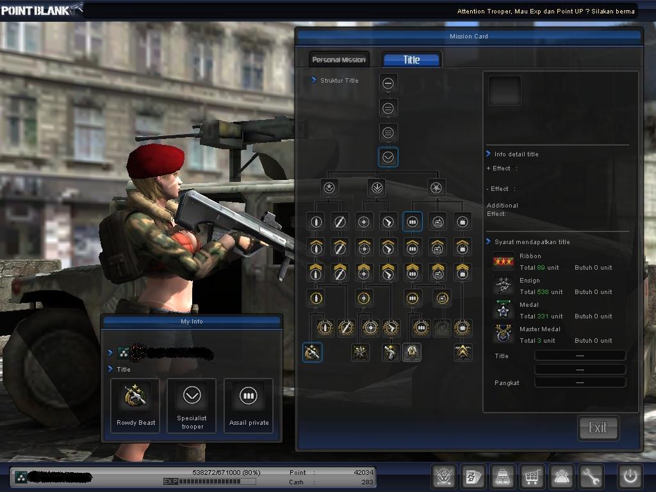The width and height of the screenshot is (656, 492).
Task: Click the scrolling 'Attention Trooper' announcement
Action: click(546, 12)
